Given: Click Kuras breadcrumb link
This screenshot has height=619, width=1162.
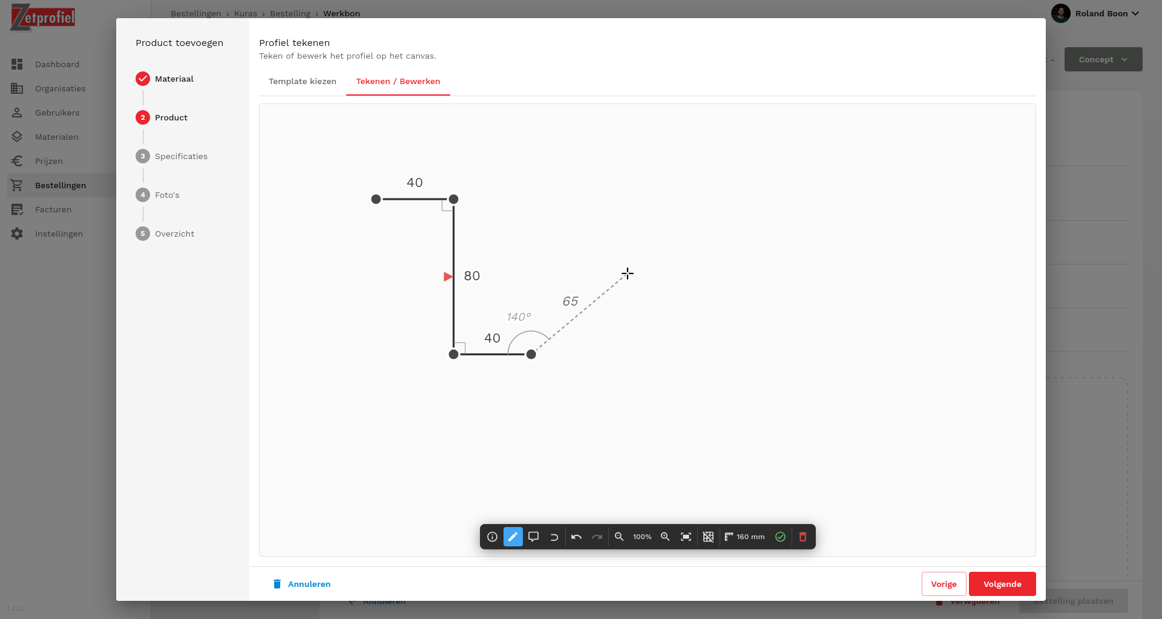Looking at the screenshot, I should point(246,13).
